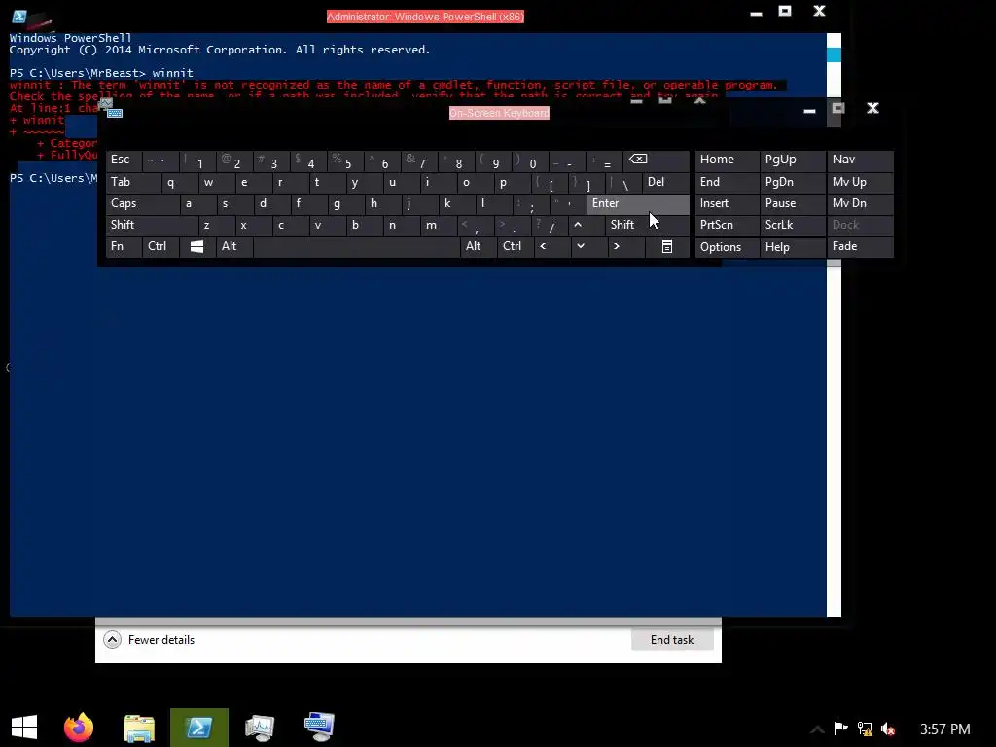The image size is (996, 747).
Task: Click the muted volume tray icon
Action: pos(888,729)
